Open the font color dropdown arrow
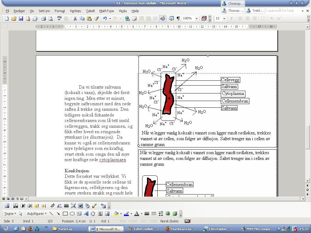 click(x=142, y=214)
